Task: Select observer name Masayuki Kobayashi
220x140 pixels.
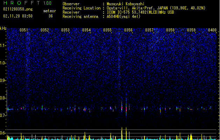Action: [126, 4]
